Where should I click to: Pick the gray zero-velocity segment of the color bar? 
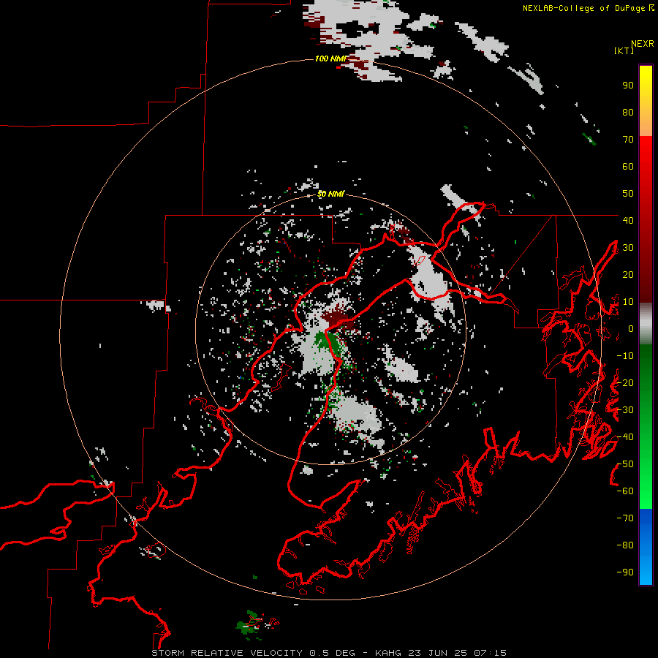click(646, 324)
